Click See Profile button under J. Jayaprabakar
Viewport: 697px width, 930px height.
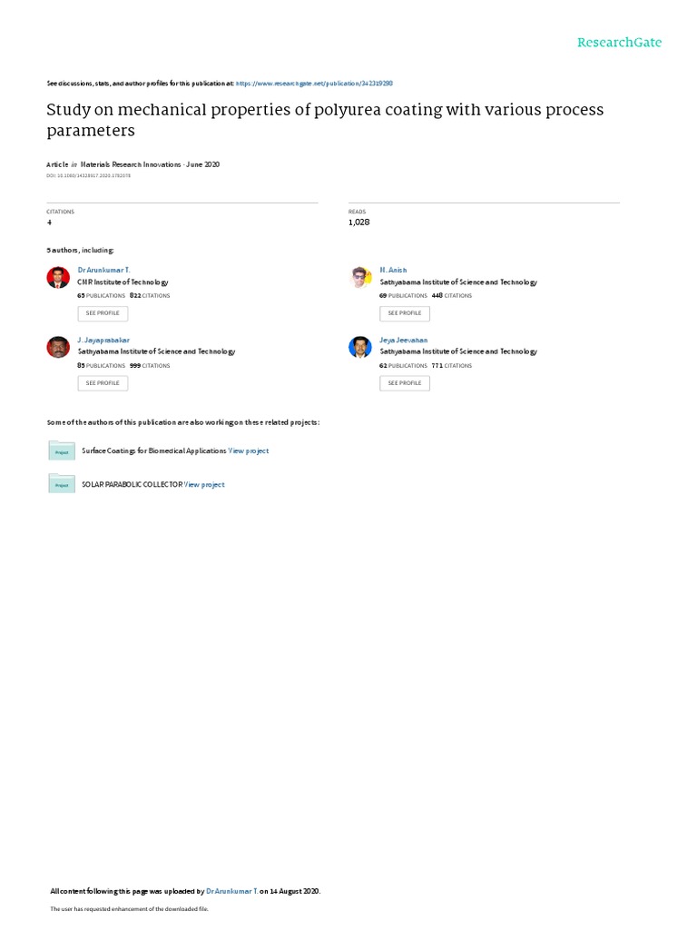coord(103,383)
